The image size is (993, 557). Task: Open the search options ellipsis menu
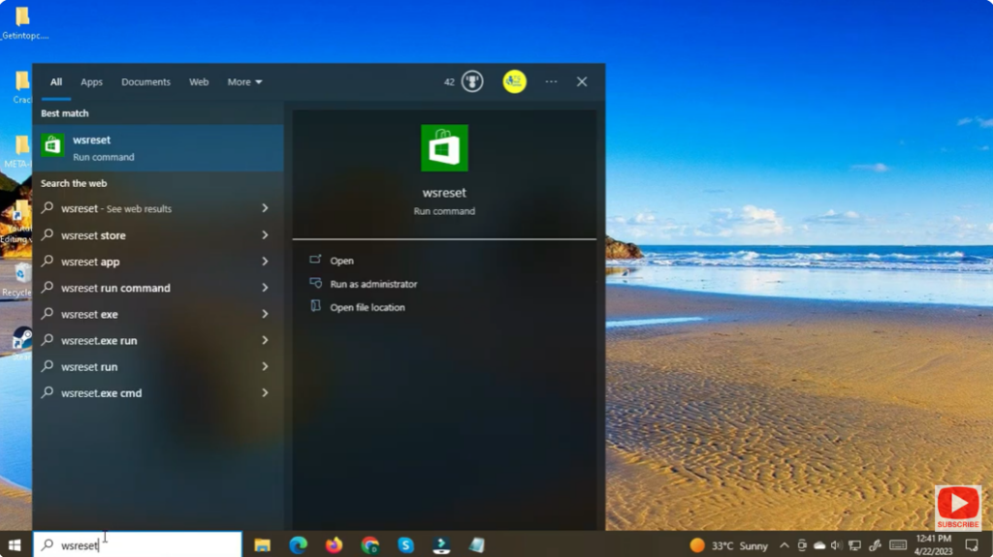click(x=551, y=82)
